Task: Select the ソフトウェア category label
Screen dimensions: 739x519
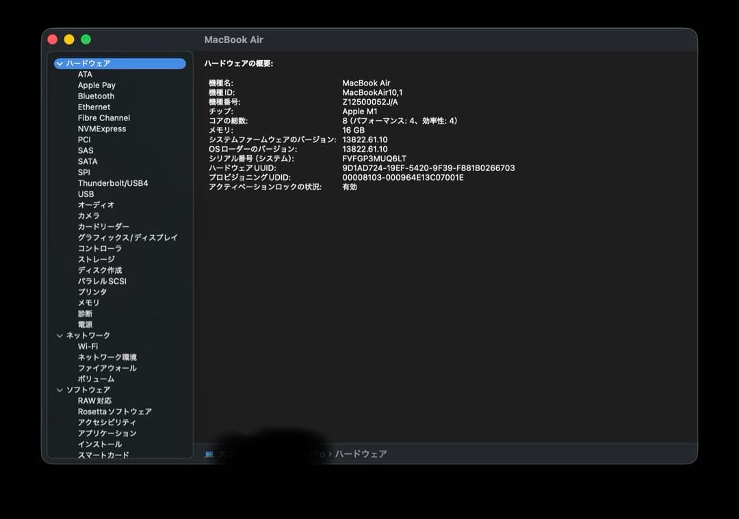Action: tap(88, 390)
